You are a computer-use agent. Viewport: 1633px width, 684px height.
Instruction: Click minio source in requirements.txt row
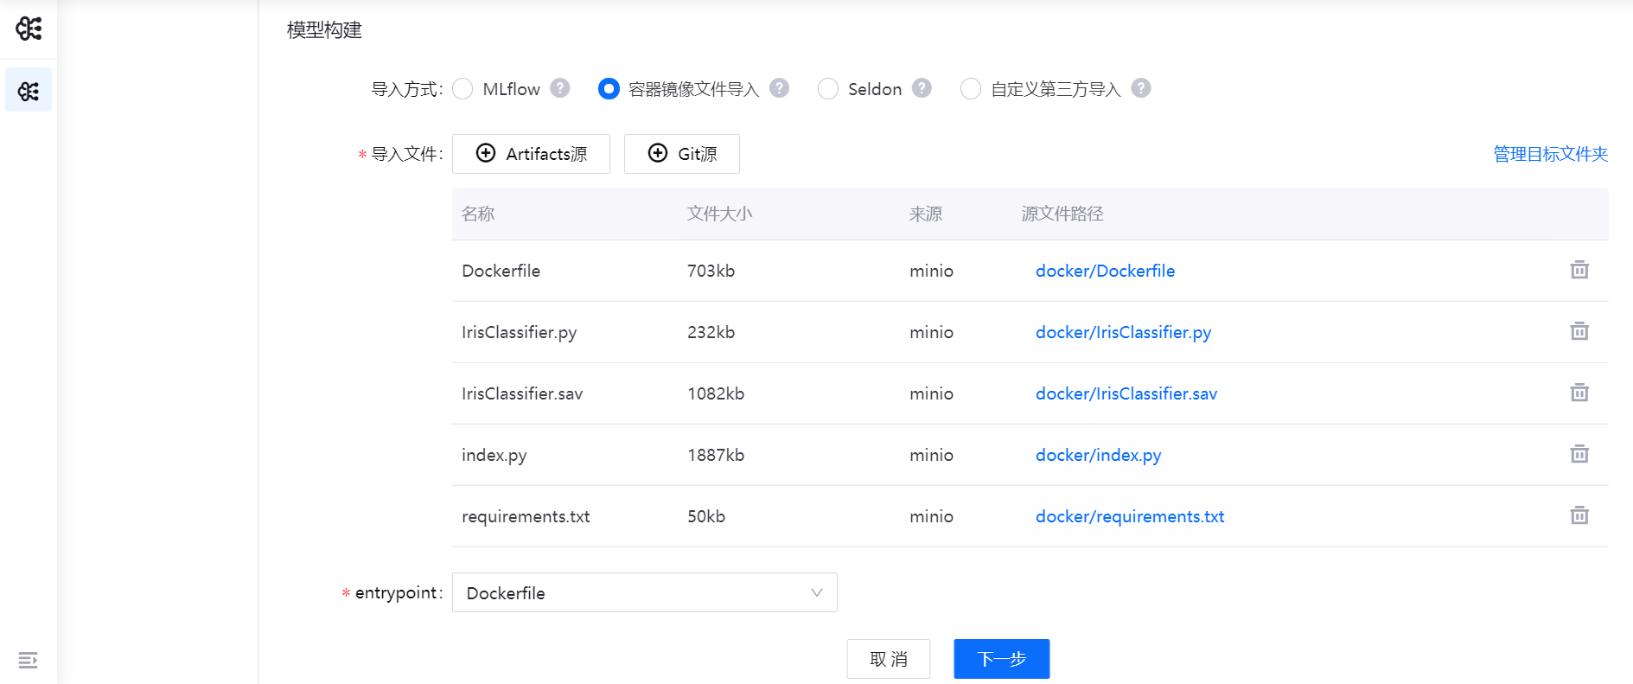pos(932,516)
